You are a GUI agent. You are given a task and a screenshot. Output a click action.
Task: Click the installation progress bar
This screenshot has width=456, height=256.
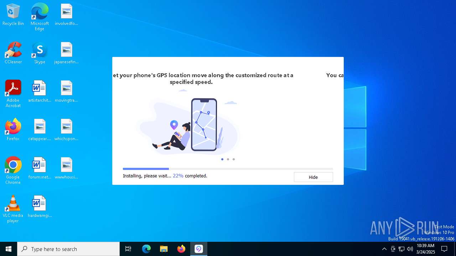[228, 169]
